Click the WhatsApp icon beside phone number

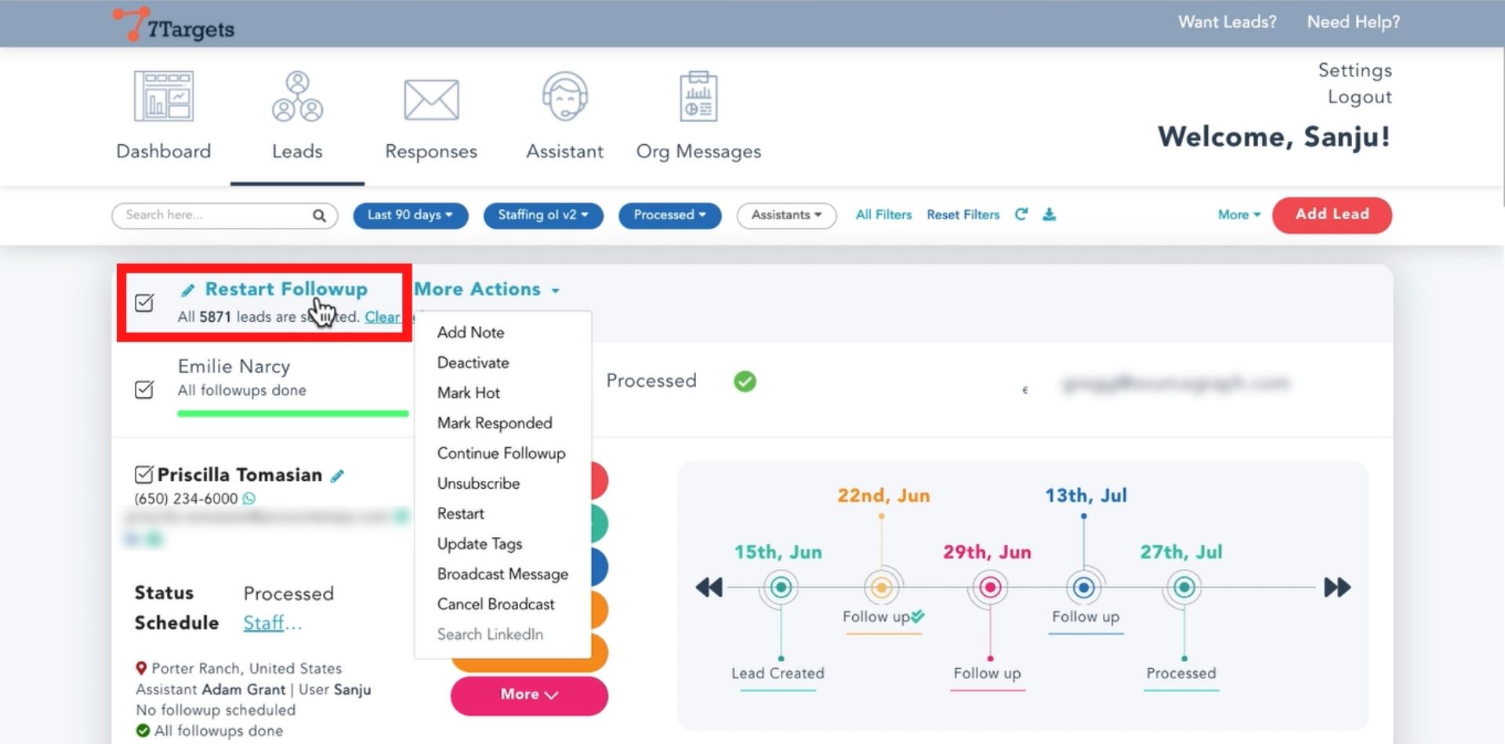pos(249,499)
